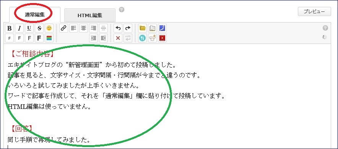338x149 pixels.
Task: Select the largest bold F font size
Action: (x=39, y=38)
